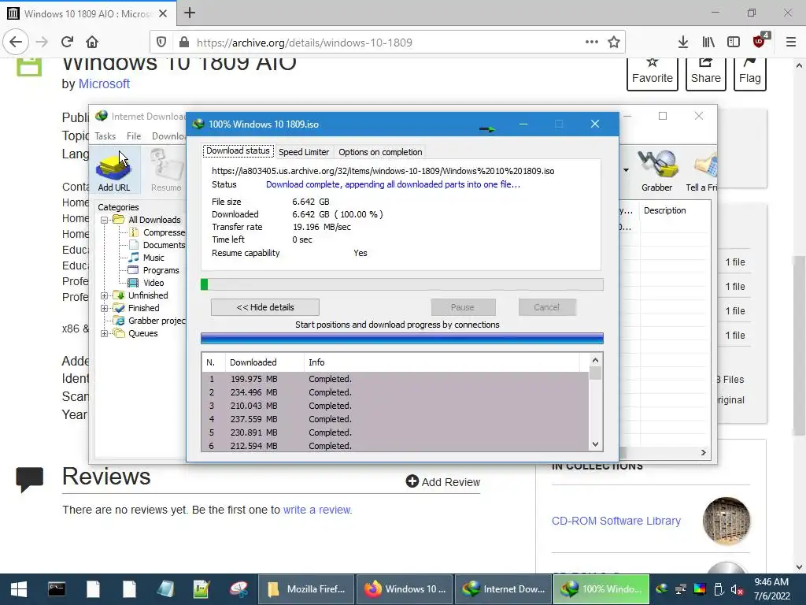Image resolution: width=806 pixels, height=605 pixels.
Task: Switch to the Speed Limiter tab
Action: click(x=303, y=152)
